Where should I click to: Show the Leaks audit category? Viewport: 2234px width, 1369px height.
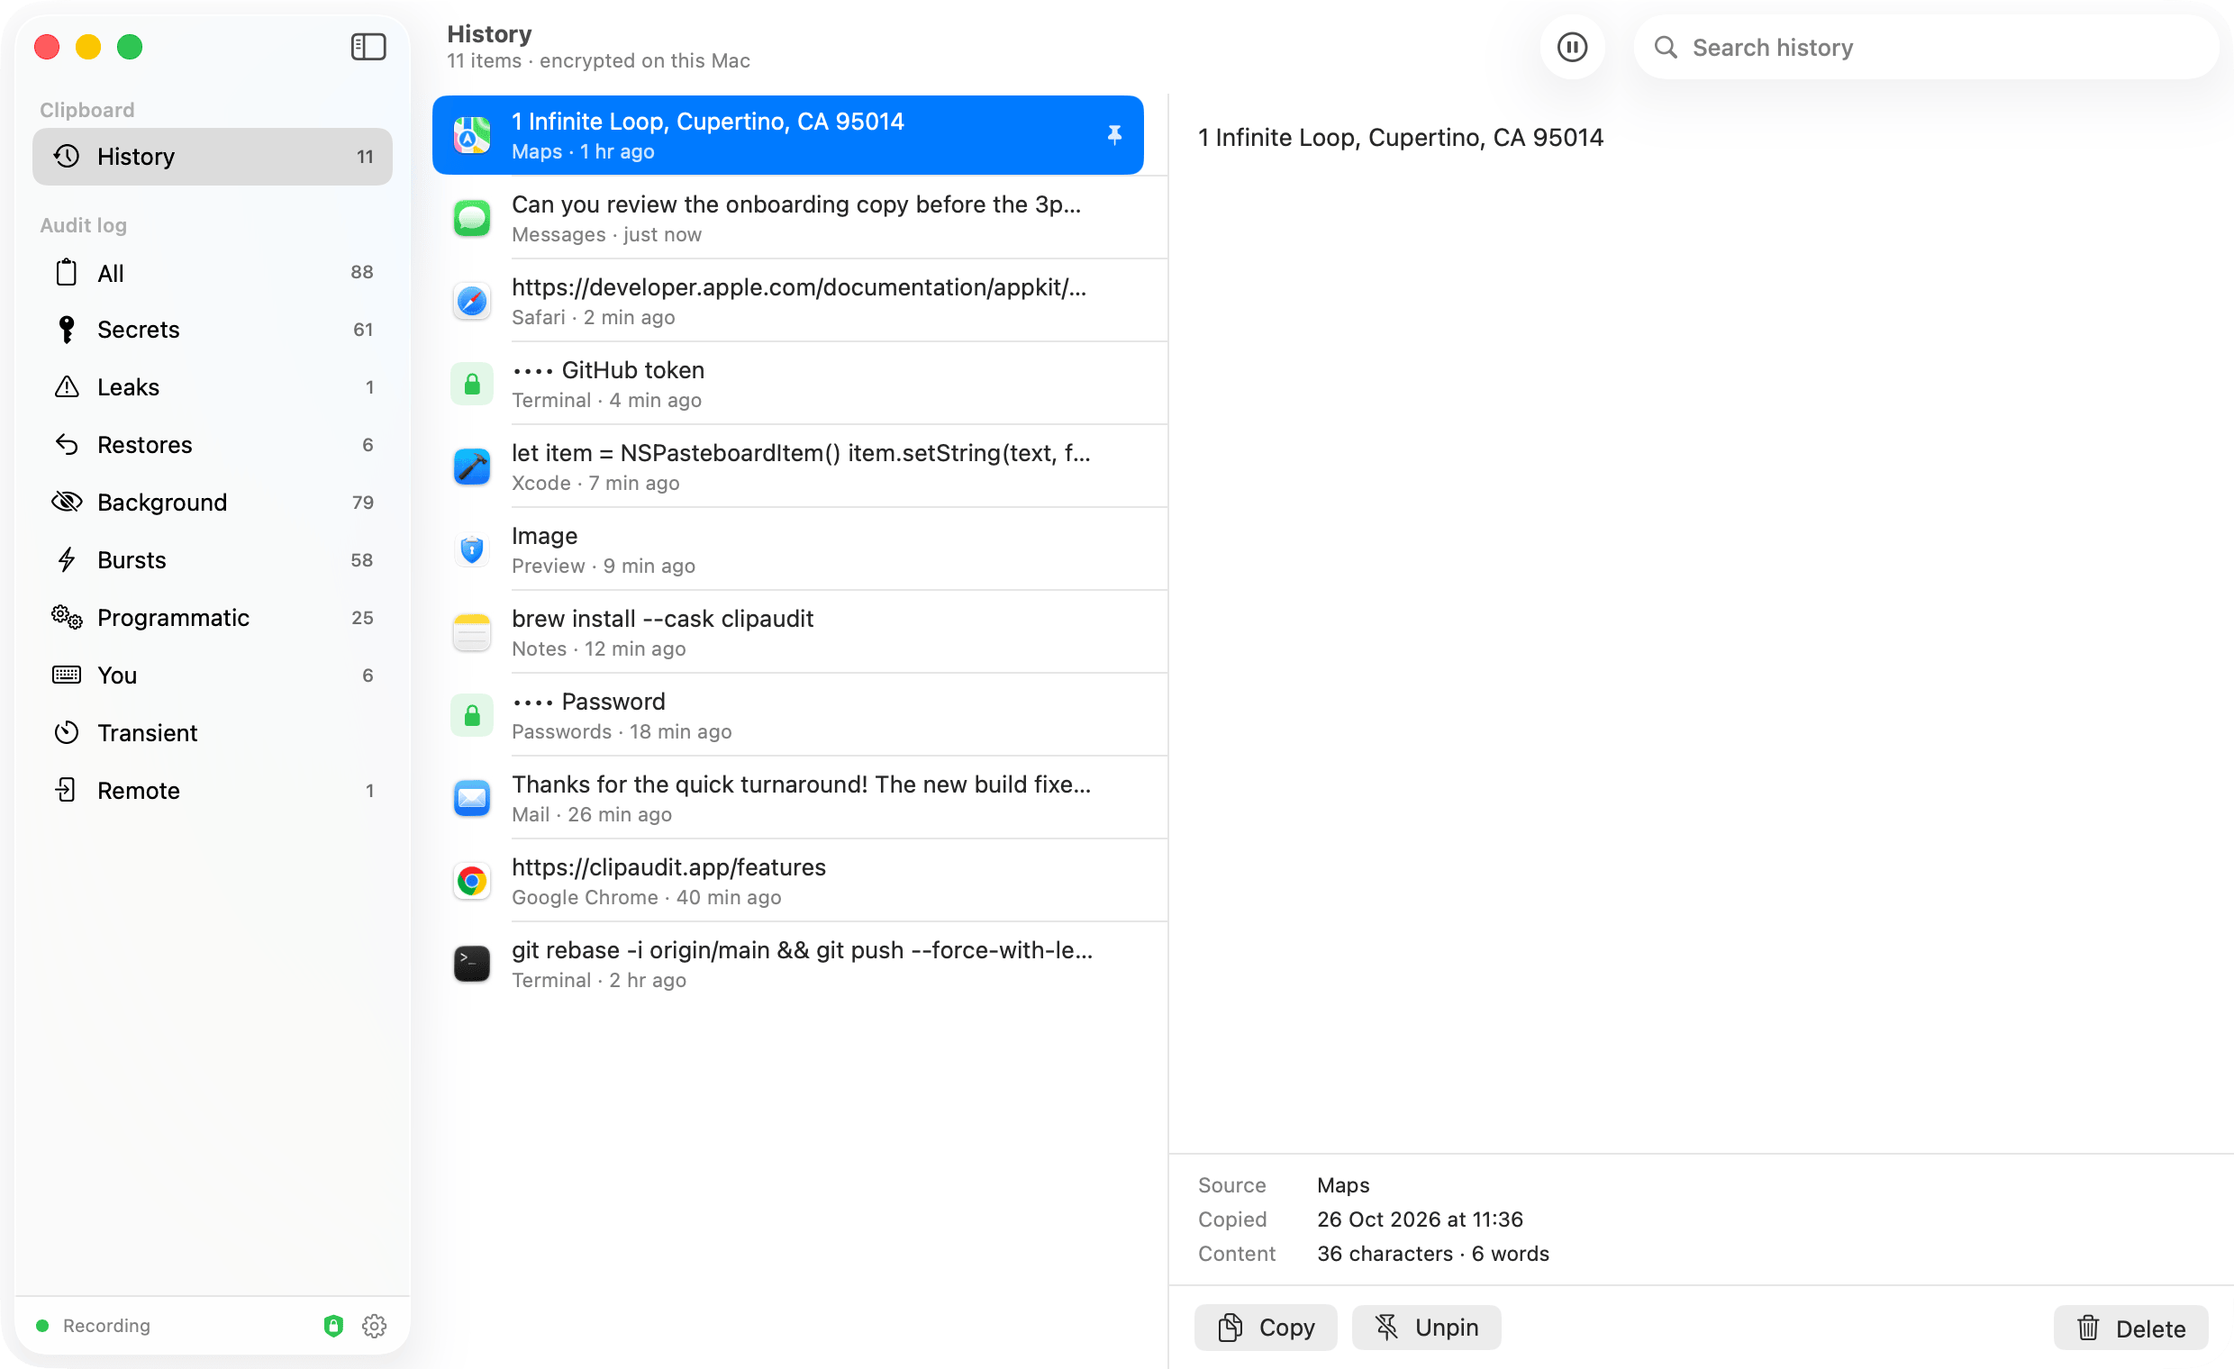coord(213,387)
